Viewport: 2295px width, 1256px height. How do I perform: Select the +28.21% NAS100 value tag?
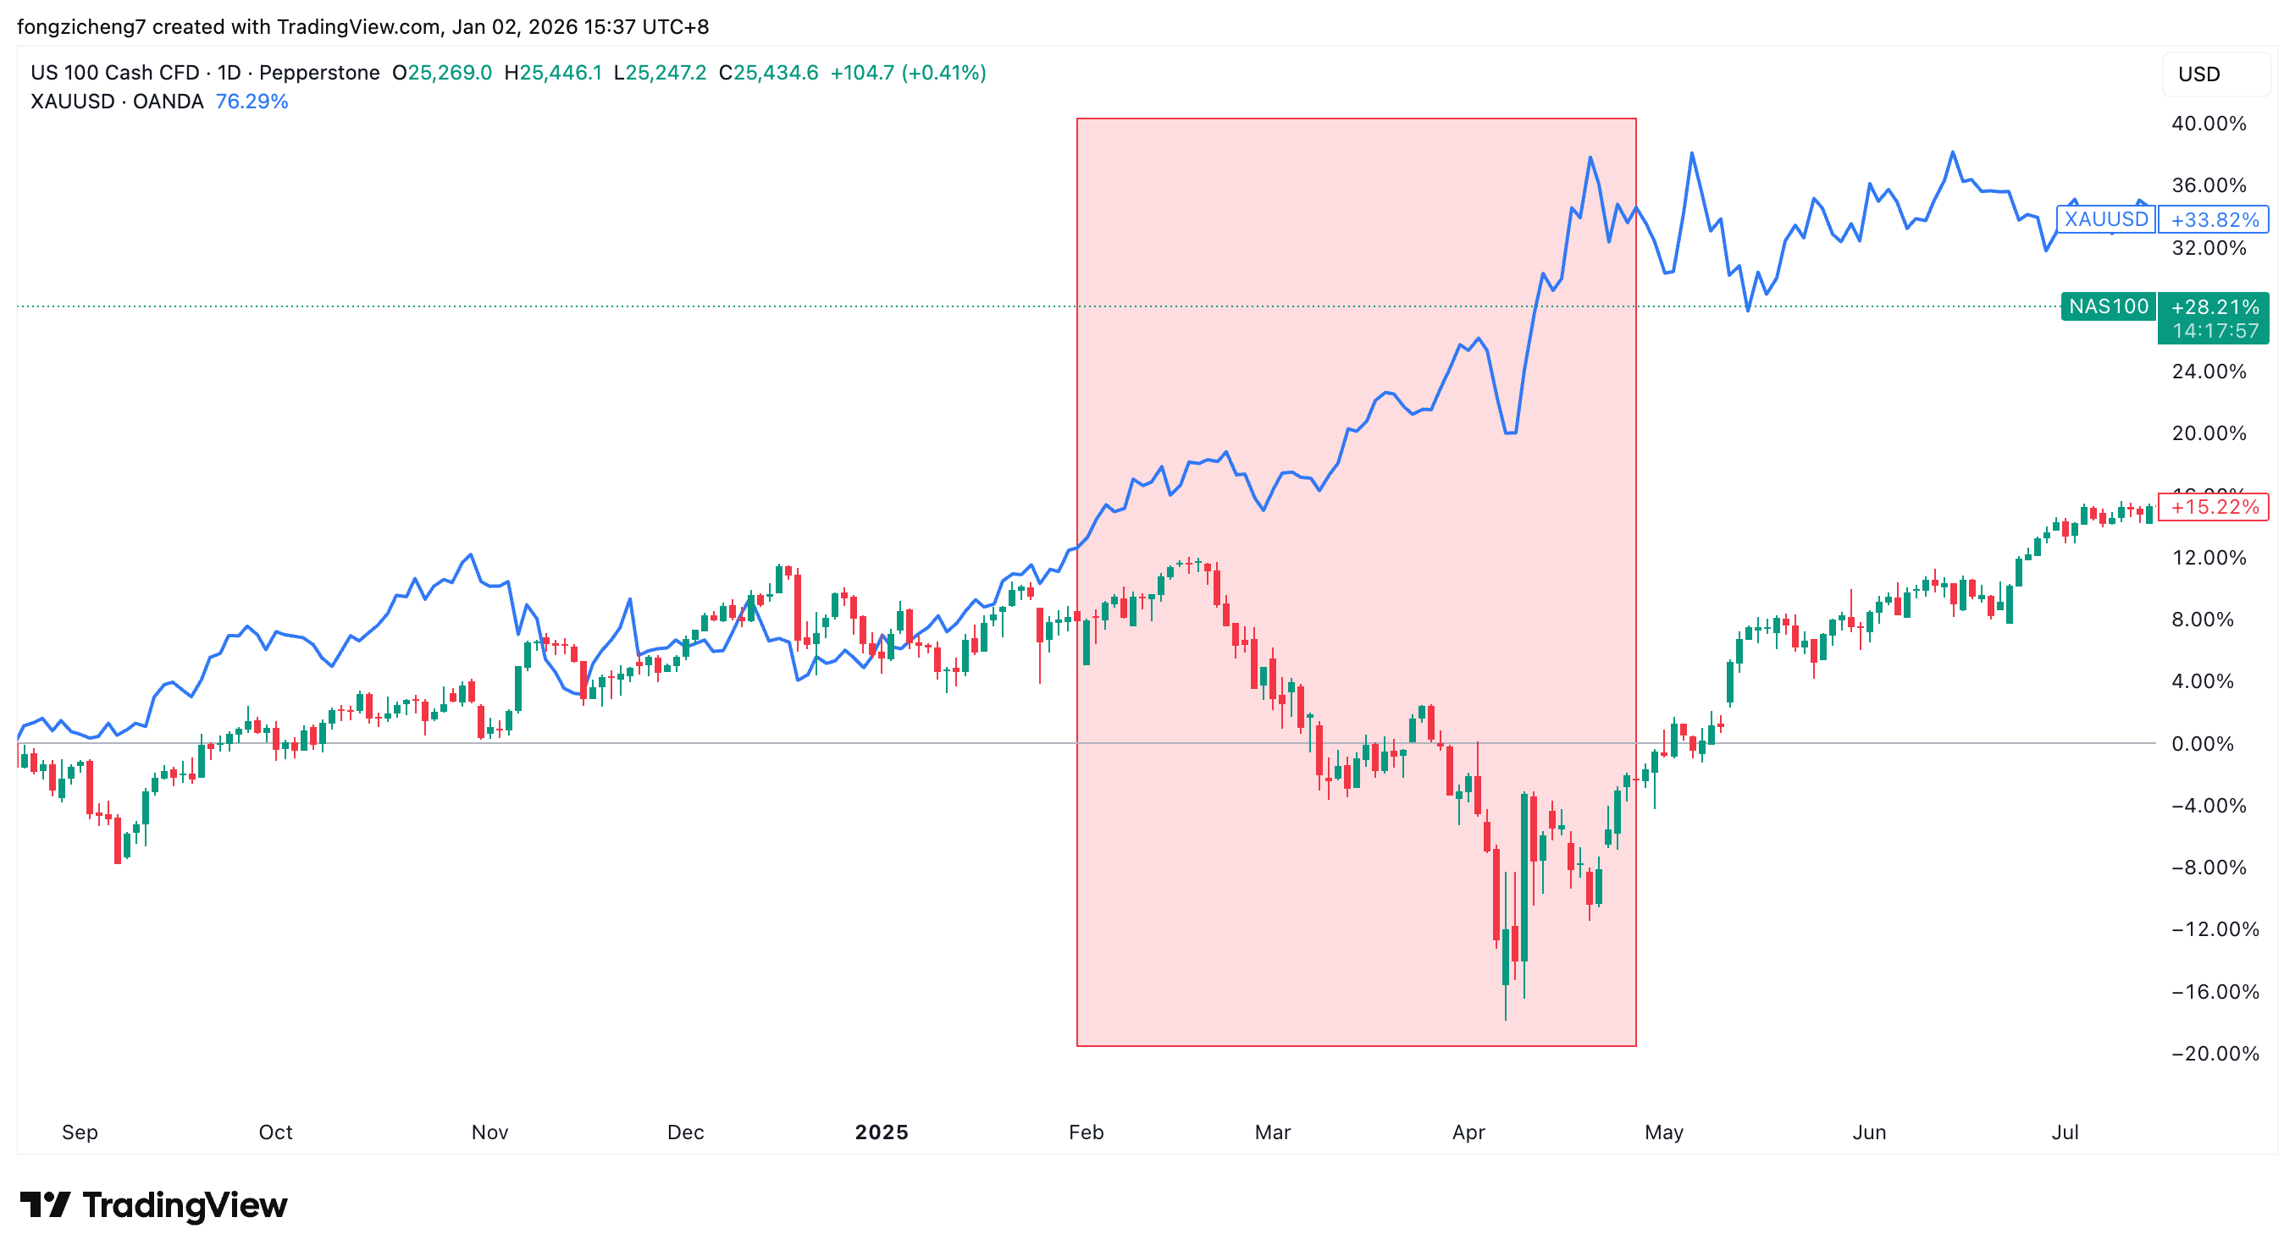[2214, 307]
